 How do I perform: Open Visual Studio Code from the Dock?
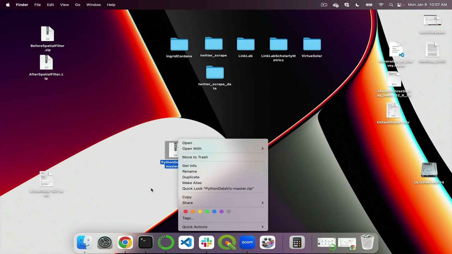pyautogui.click(x=186, y=243)
